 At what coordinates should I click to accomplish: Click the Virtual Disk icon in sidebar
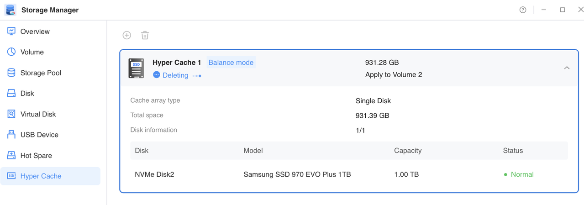coord(11,114)
